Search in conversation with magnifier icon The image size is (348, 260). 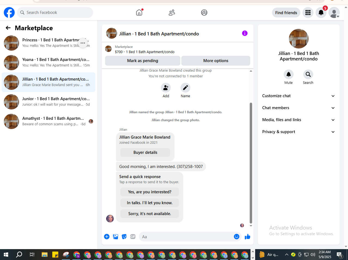[308, 74]
